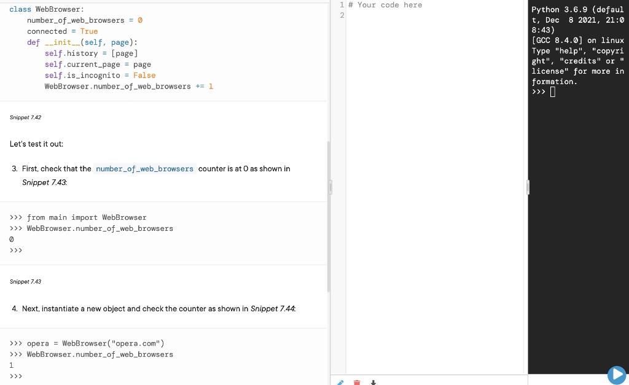Select the highlighted number_of_web_browsers inline code
Viewport: 629px width, 385px height.
coord(144,168)
